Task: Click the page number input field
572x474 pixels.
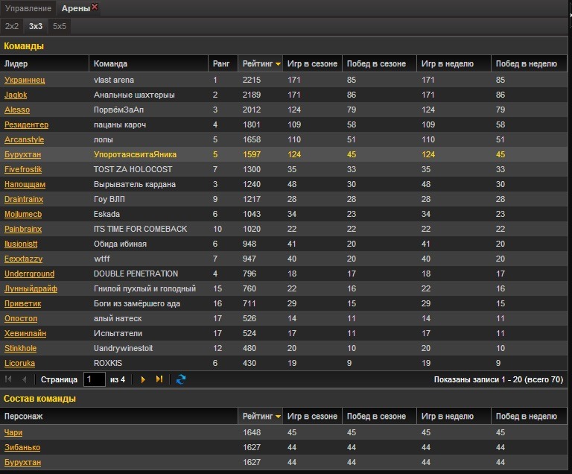Action: [x=95, y=379]
